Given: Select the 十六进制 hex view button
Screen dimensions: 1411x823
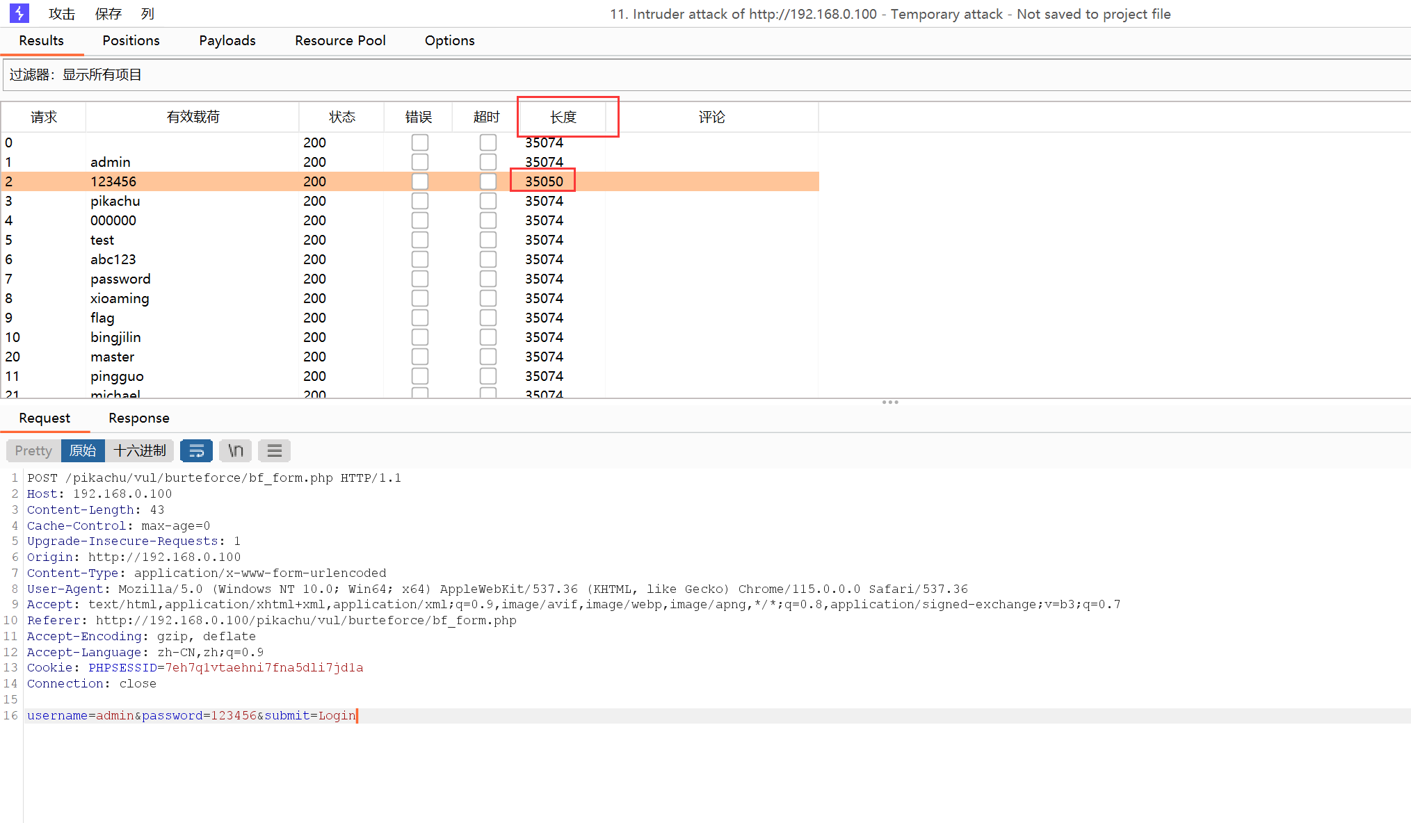Looking at the screenshot, I should [x=139, y=450].
